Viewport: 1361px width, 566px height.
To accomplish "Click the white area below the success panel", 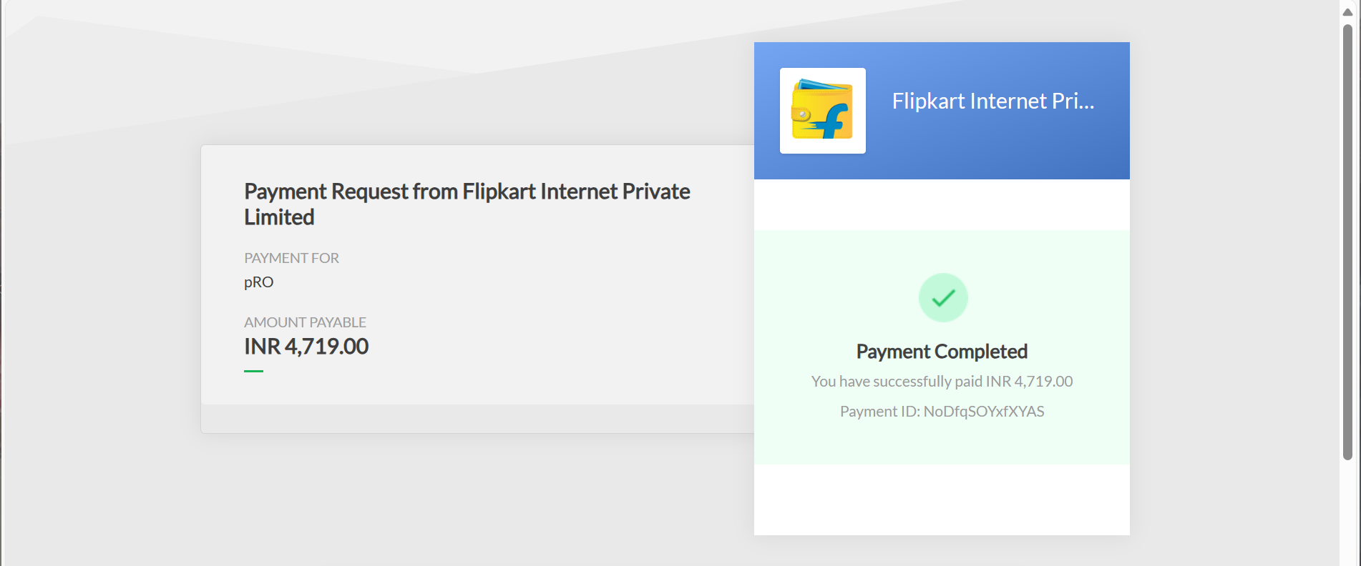I will tap(942, 500).
